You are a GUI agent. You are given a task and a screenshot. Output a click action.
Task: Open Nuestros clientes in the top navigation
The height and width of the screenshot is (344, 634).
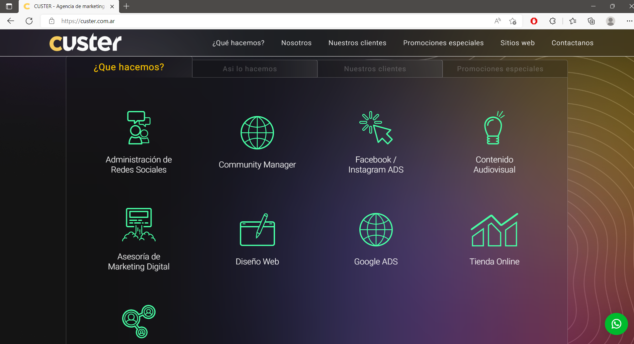tap(357, 43)
